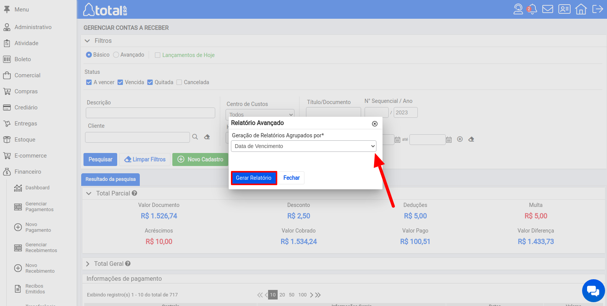The height and width of the screenshot is (306, 607).
Task: Open the notifications bell icon
Action: pos(532,9)
